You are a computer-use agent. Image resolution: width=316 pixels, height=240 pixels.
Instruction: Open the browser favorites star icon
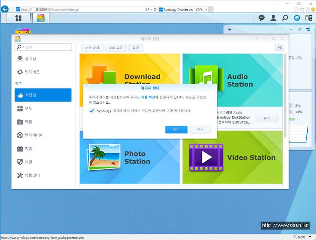[x=302, y=9]
